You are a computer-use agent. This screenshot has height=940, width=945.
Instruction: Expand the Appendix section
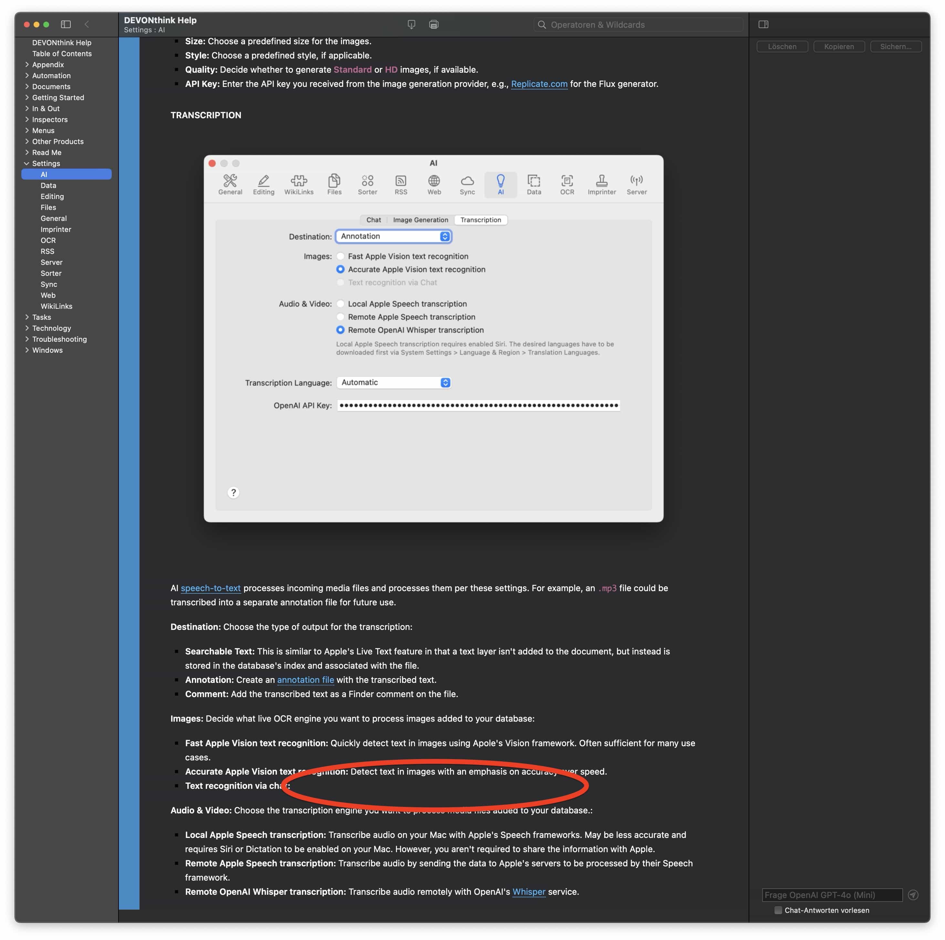click(x=27, y=65)
